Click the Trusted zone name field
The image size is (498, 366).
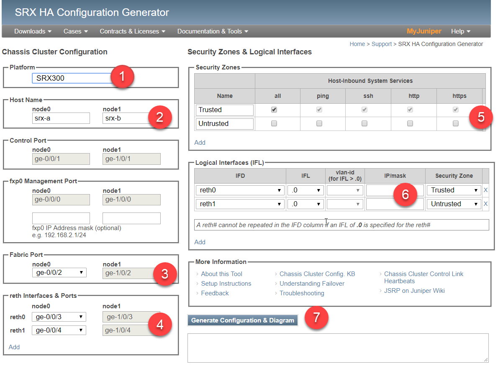[x=225, y=110]
